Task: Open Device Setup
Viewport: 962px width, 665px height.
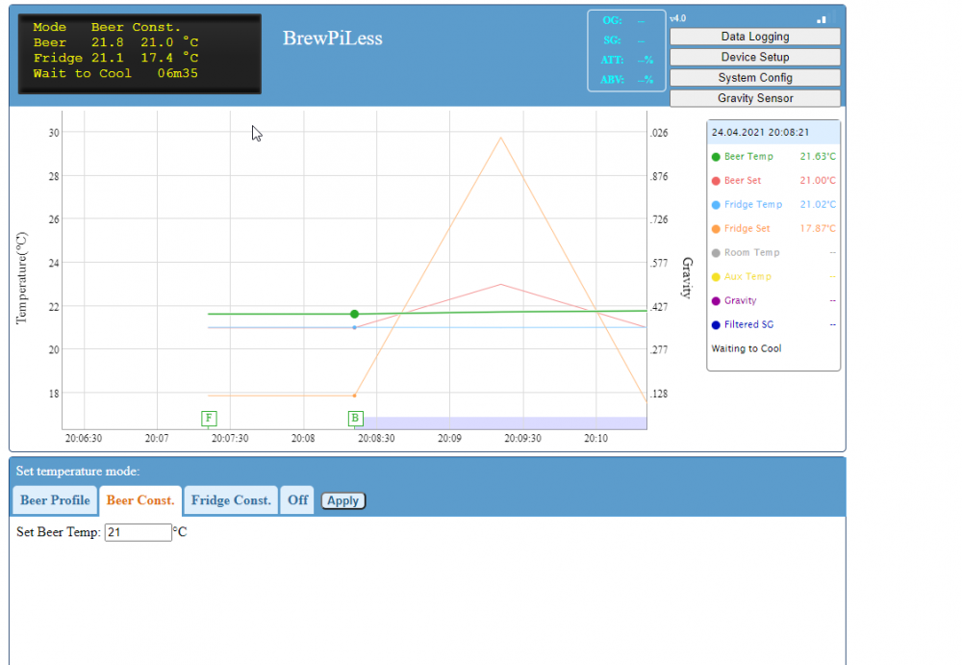Action: (754, 57)
